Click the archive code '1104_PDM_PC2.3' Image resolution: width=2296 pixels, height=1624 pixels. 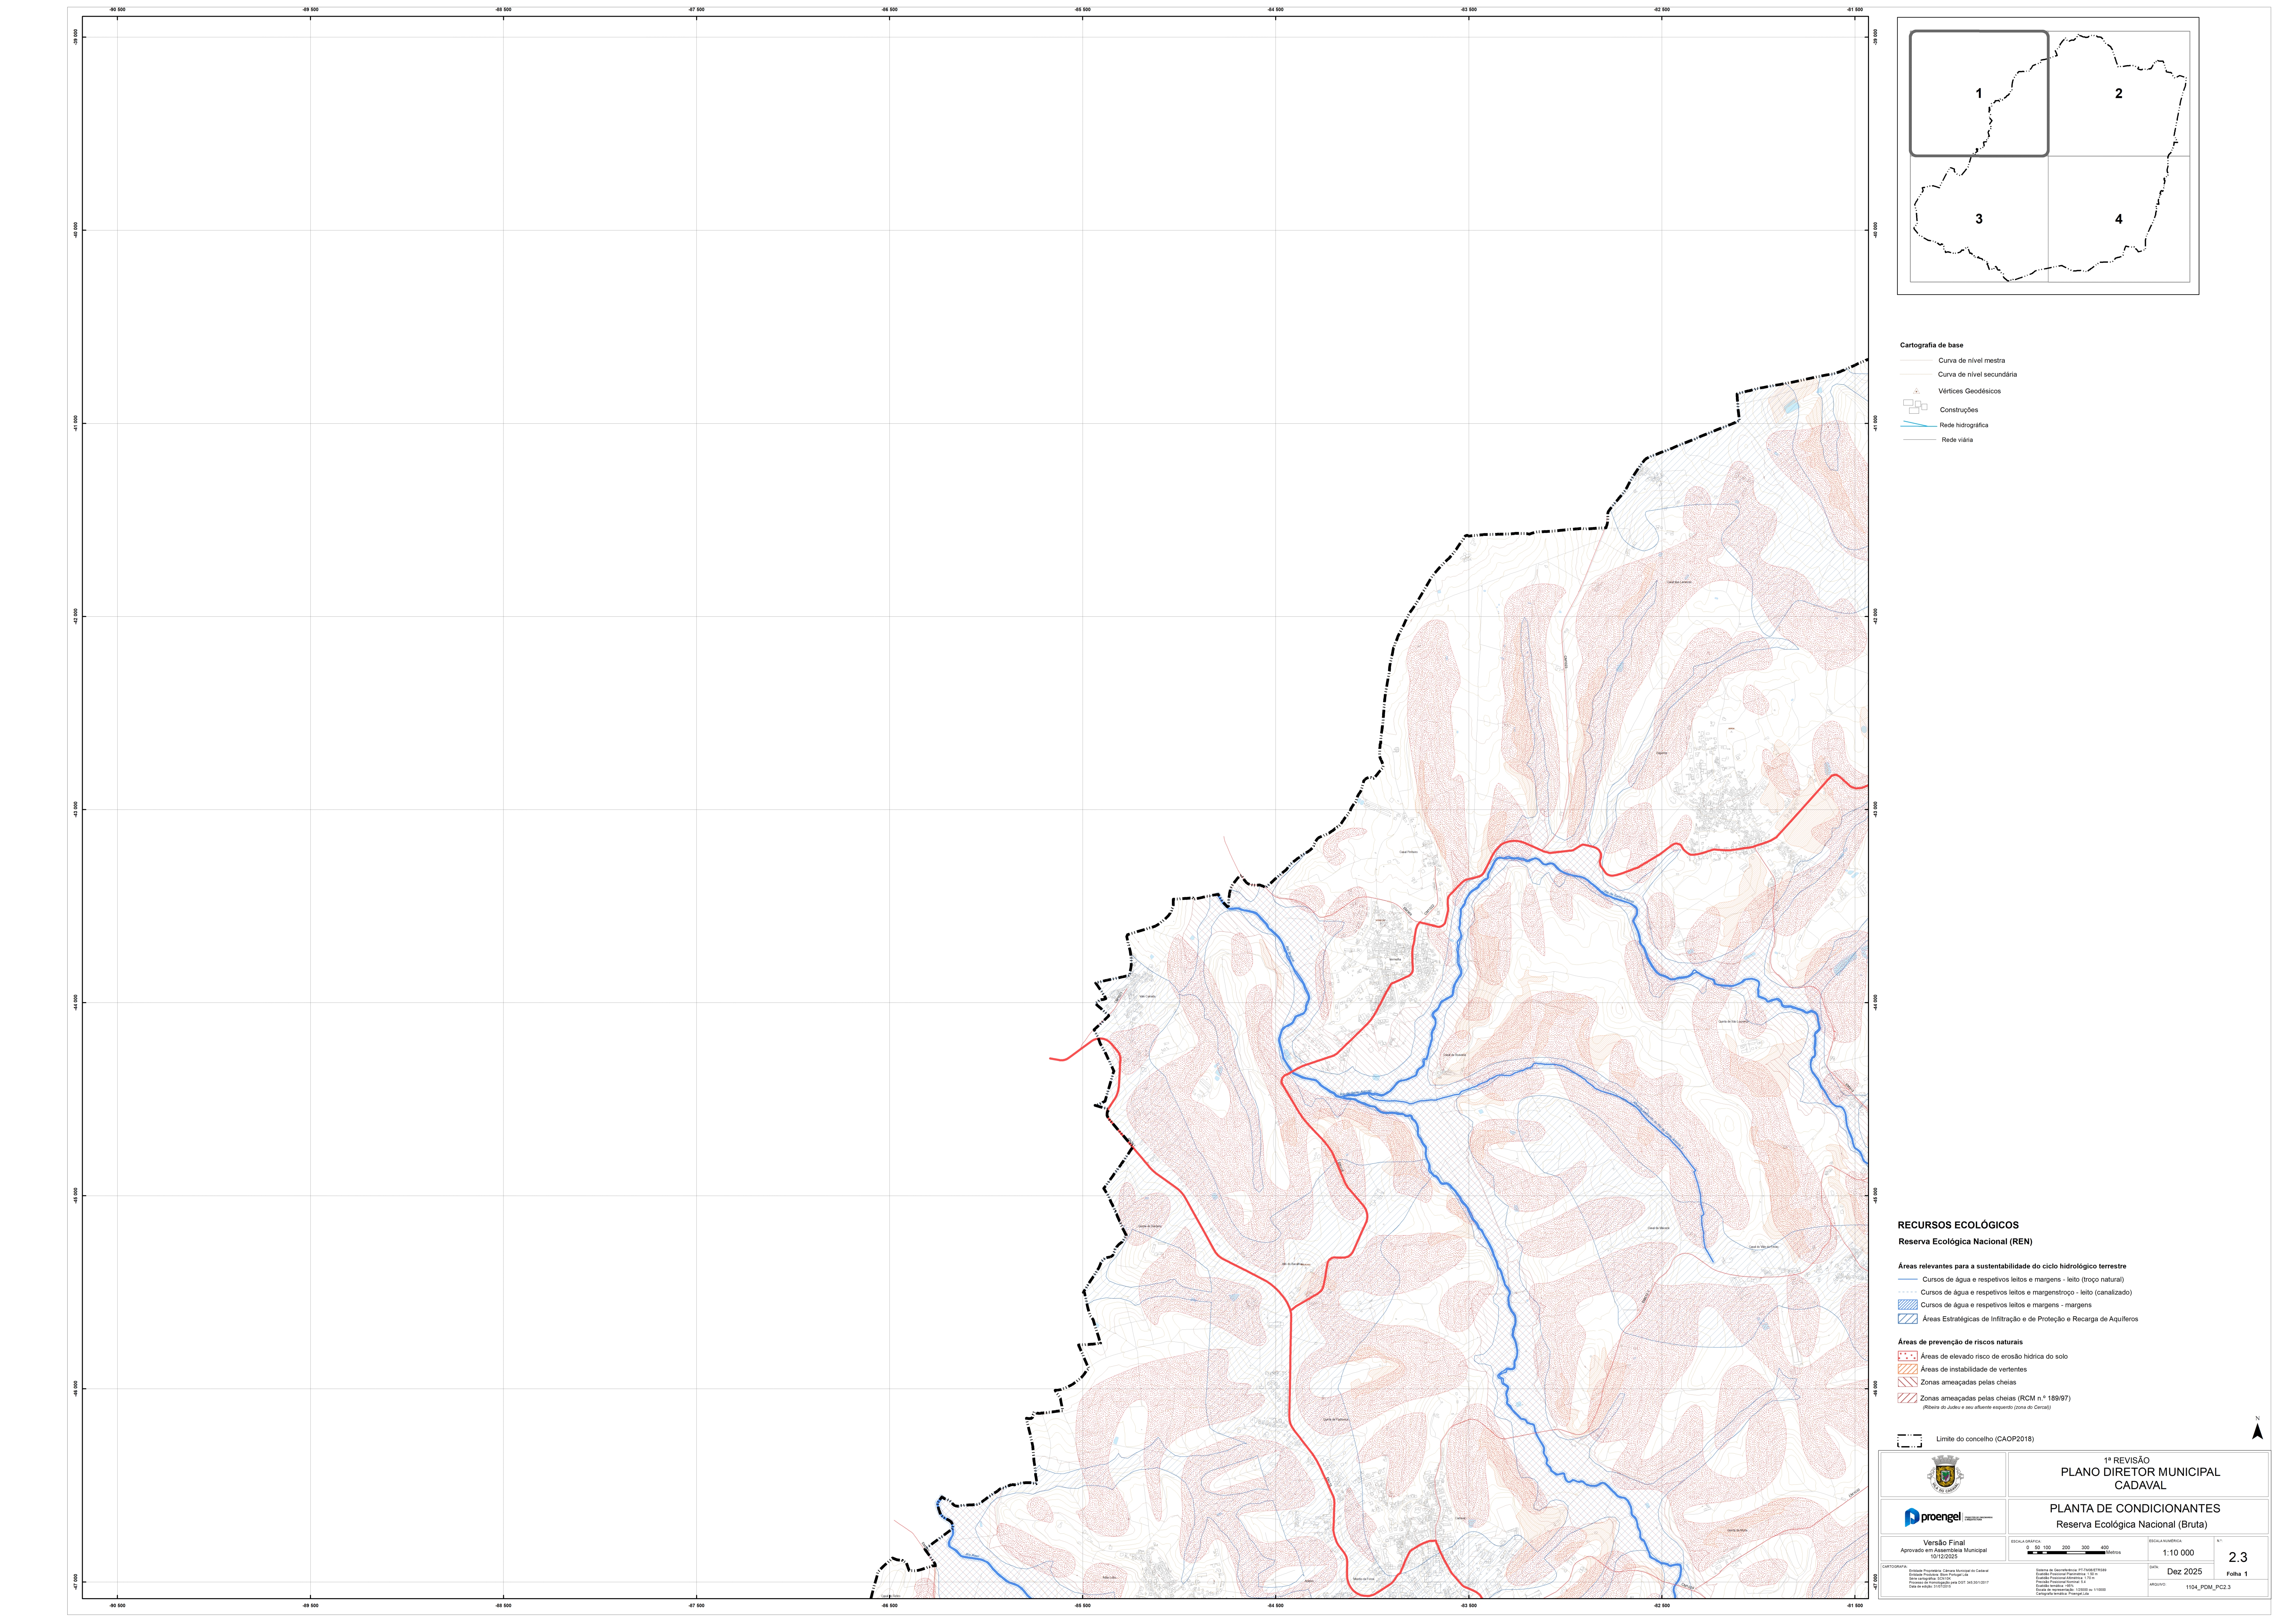coord(2208,1587)
